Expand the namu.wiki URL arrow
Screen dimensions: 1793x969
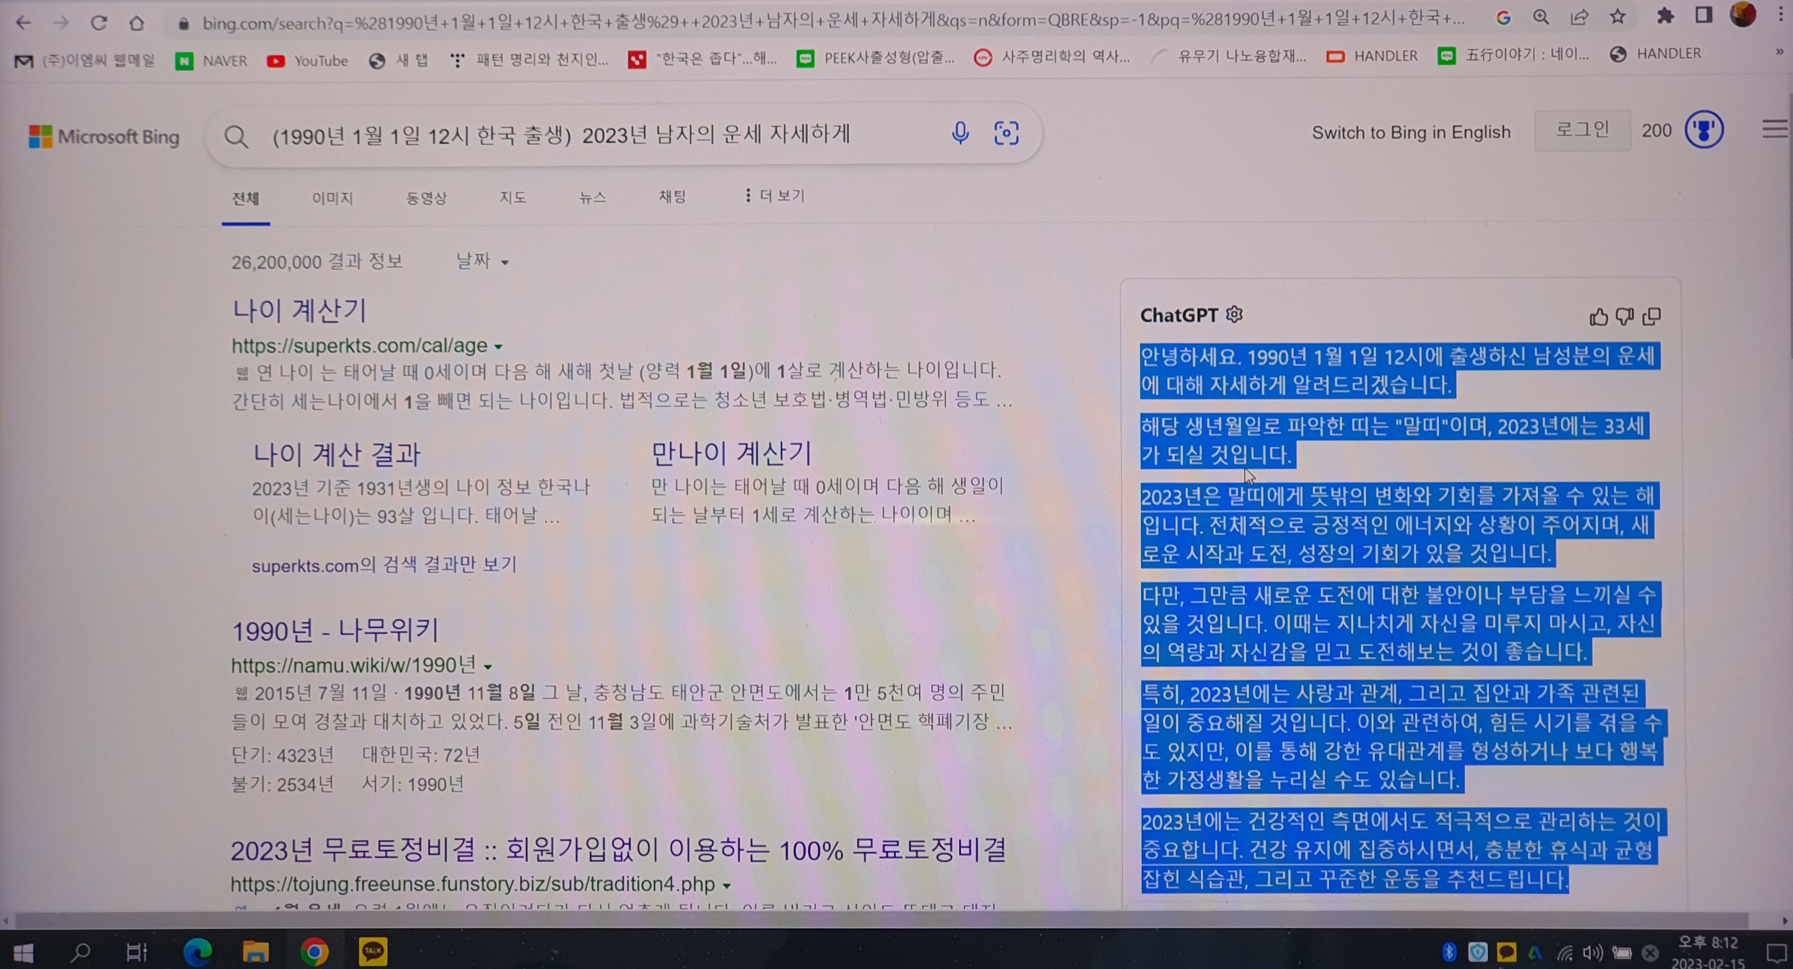coord(488,667)
